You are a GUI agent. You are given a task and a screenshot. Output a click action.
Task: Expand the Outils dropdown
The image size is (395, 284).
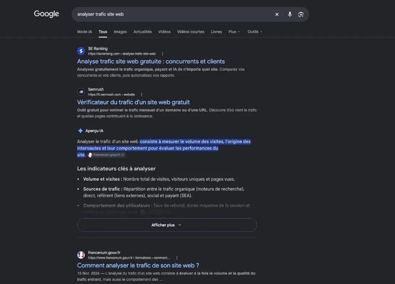[255, 32]
